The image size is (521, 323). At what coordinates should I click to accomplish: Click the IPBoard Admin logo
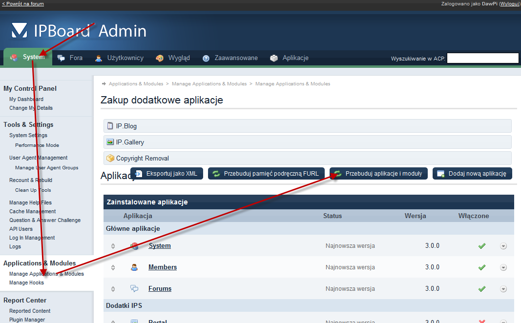79,31
